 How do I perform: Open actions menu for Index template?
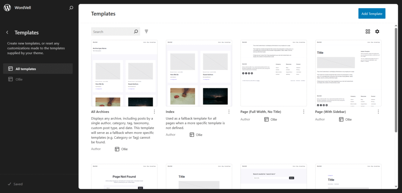pyautogui.click(x=229, y=112)
